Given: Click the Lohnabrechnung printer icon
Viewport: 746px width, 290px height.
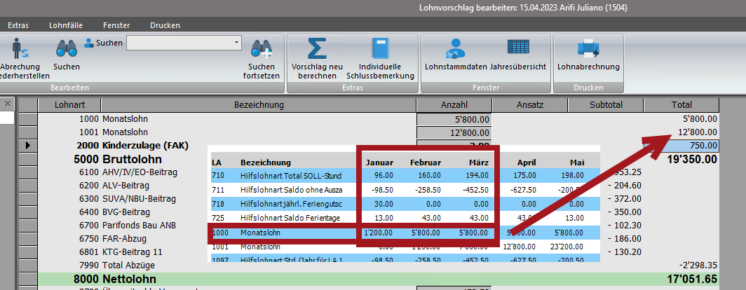Looking at the screenshot, I should pos(588,49).
